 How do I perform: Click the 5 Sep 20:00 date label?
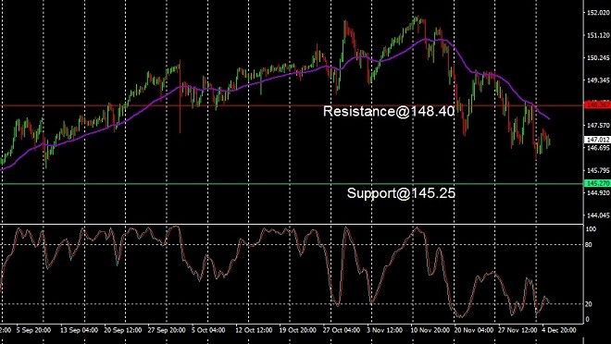(33, 330)
